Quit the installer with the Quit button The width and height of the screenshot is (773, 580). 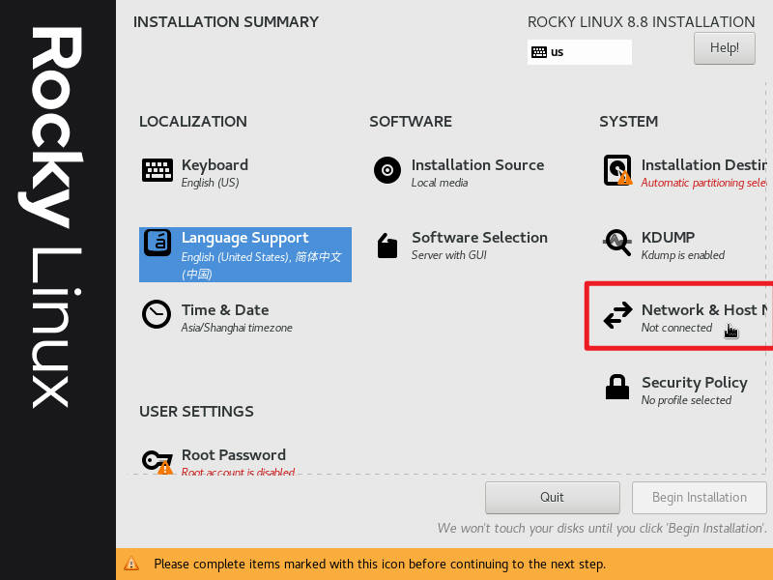point(552,497)
